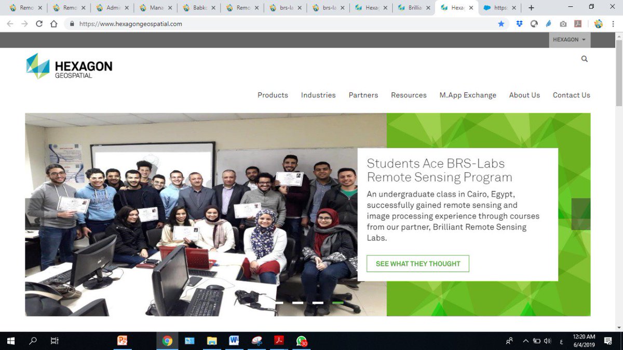Close the Babk browser tab
Screen dimensions: 623x350
tap(213, 8)
